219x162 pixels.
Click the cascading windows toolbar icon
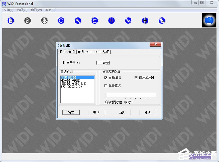pyautogui.click(x=162, y=21)
